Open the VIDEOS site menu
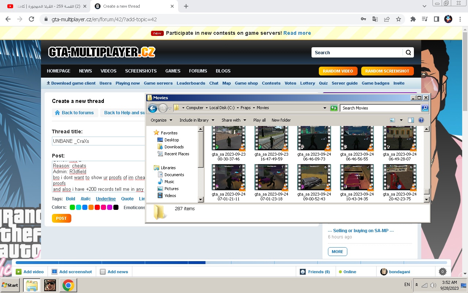Screen dimensions: 468x293 click(x=108, y=71)
